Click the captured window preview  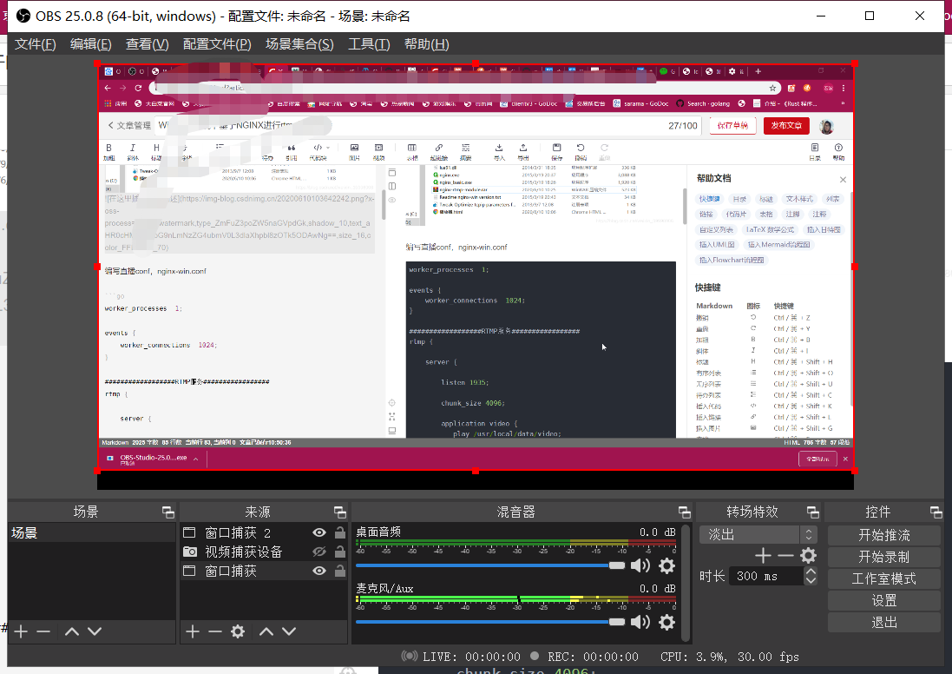[476, 268]
